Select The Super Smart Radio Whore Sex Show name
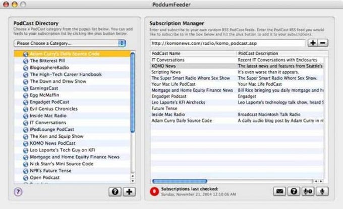343x209 pixels. pos(191,78)
